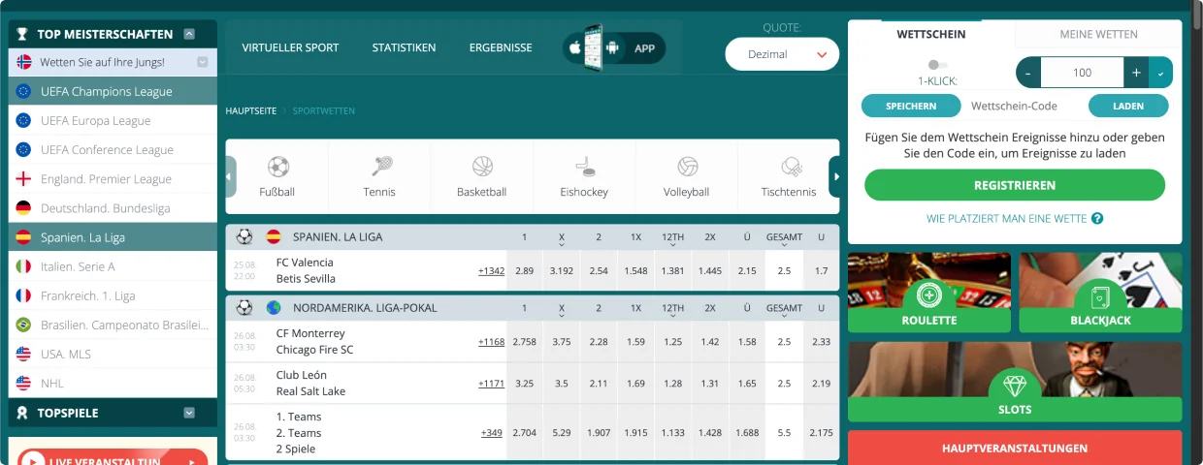
Task: Click the Norway flag next to Wetten Sie auf Ihre Jungs
Action: (x=24, y=62)
